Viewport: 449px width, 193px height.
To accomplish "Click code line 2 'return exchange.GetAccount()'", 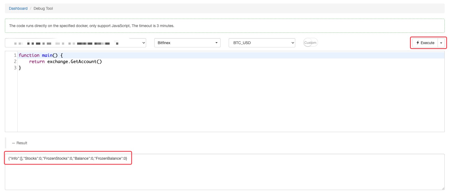I will pyautogui.click(x=65, y=61).
